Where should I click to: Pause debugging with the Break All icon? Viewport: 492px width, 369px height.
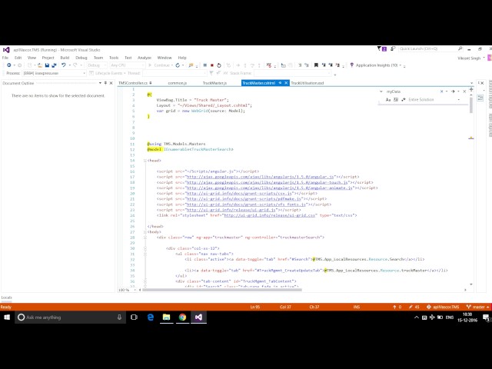pos(205,65)
